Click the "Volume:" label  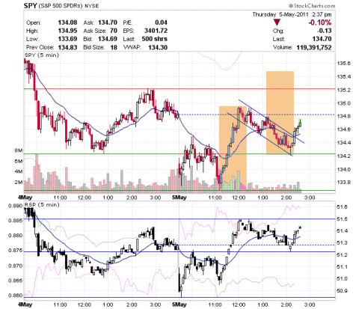click(x=283, y=47)
